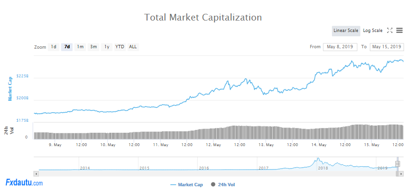Click the horizontal navigator scrollbar track
Viewport: 412px width, 191px height.
[x=216, y=174]
